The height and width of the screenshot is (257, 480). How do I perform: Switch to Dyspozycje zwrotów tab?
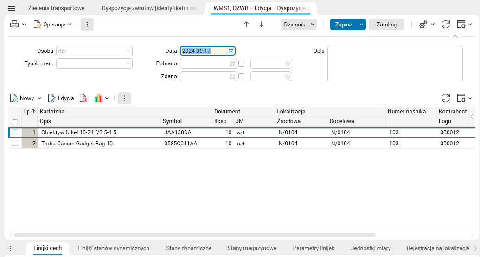(150, 8)
